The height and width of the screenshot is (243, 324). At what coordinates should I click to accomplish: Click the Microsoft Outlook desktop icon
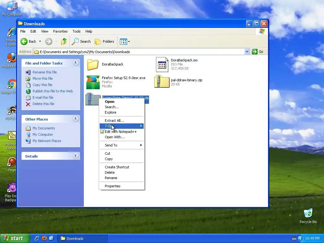[x=12, y=136]
